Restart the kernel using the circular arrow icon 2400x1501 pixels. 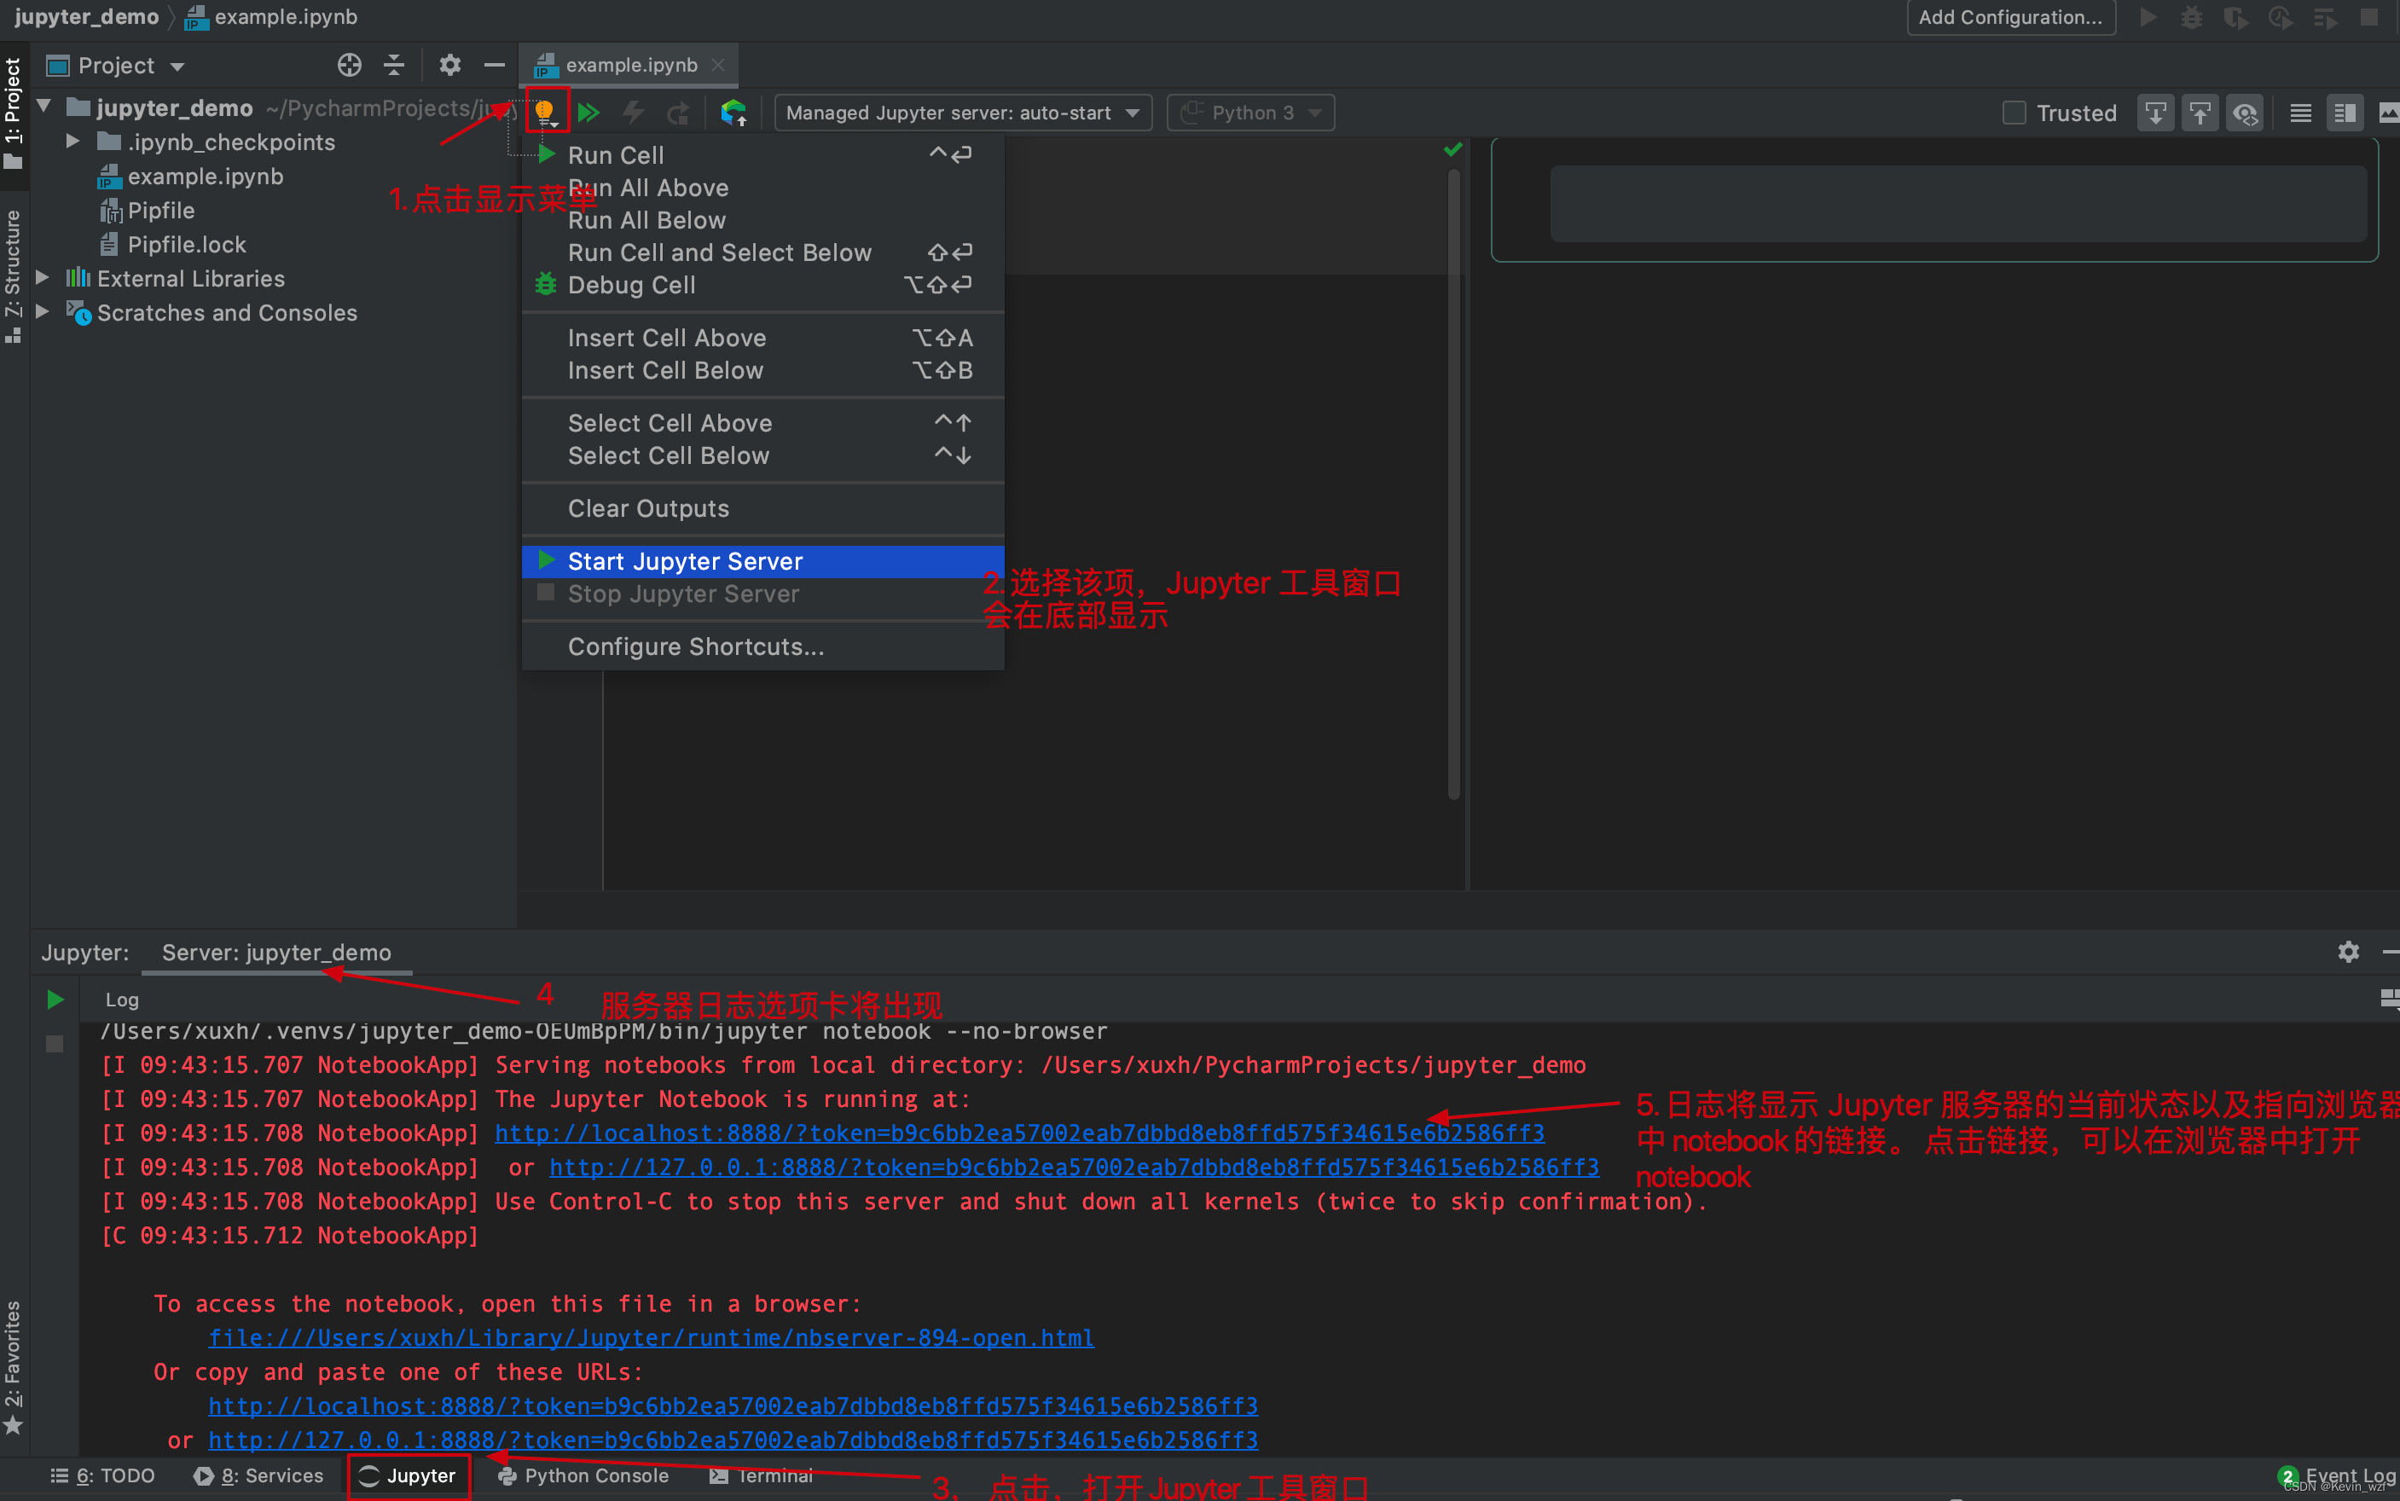pyautogui.click(x=679, y=113)
